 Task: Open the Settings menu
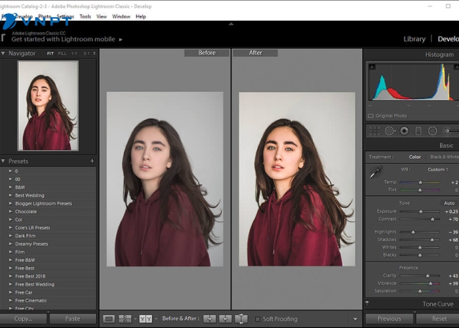click(66, 16)
